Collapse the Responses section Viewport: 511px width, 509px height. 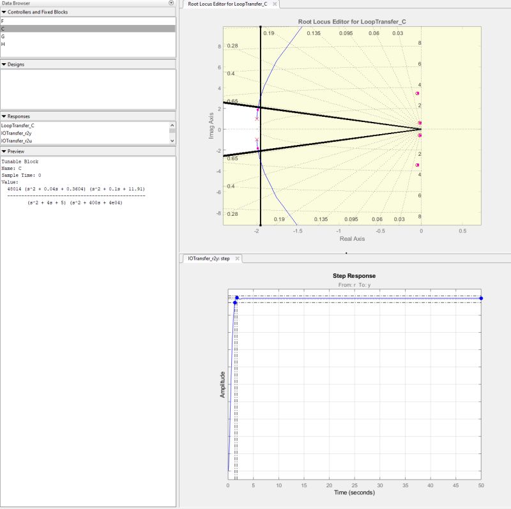[x=4, y=116]
